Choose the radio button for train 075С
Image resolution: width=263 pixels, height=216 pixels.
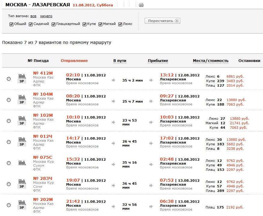point(9,163)
